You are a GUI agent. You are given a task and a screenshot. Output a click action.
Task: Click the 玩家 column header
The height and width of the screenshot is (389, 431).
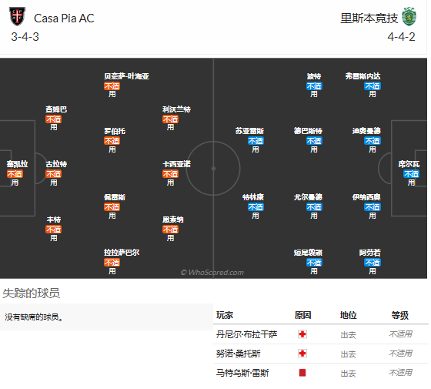point(225,315)
